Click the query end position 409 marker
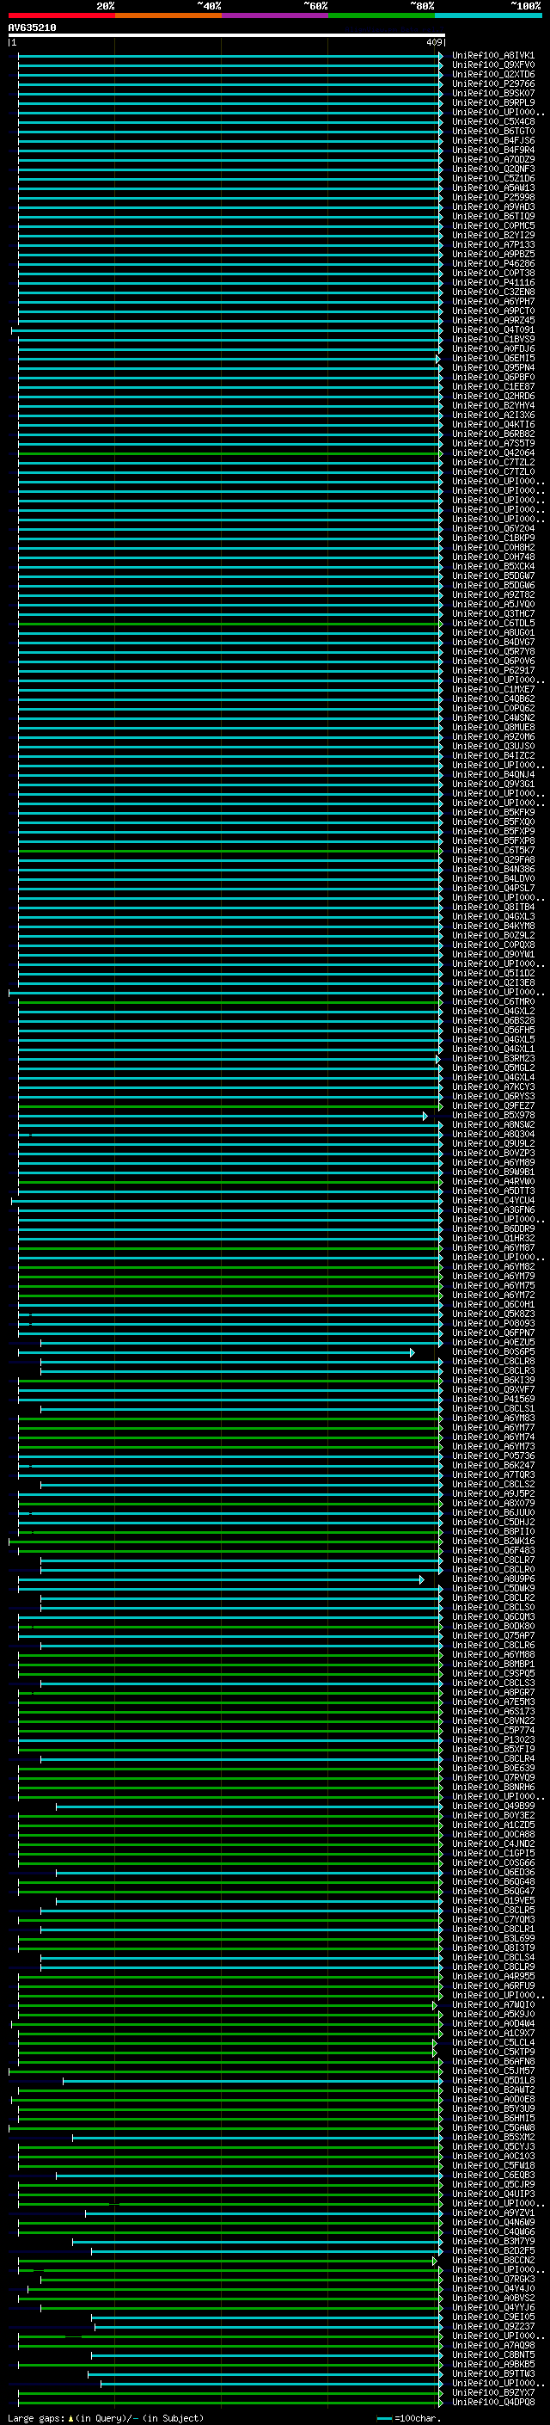This screenshot has width=550, height=2425. pyautogui.click(x=434, y=42)
